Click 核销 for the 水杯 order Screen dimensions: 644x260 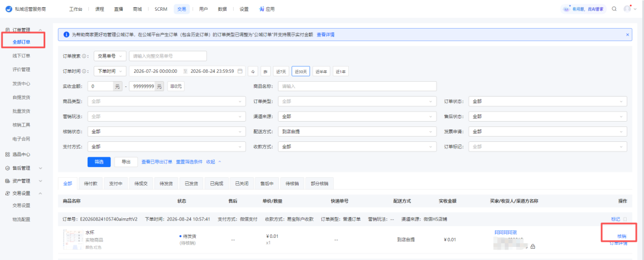[x=622, y=236]
